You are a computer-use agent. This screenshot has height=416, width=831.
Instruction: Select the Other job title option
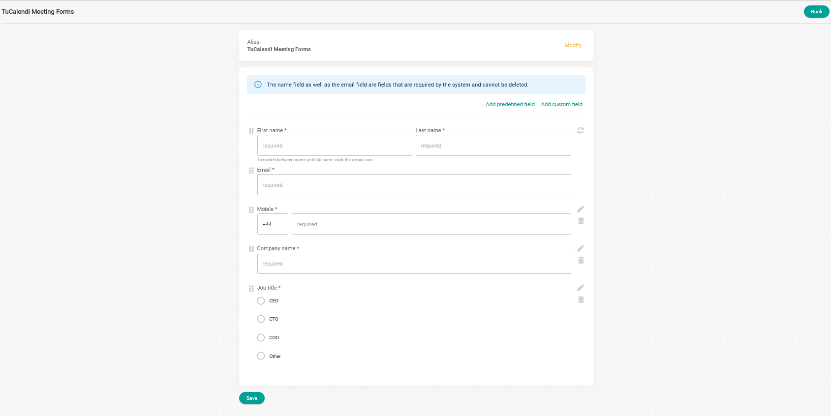(261, 356)
